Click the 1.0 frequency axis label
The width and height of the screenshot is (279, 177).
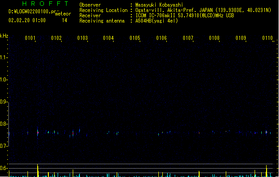4,80
